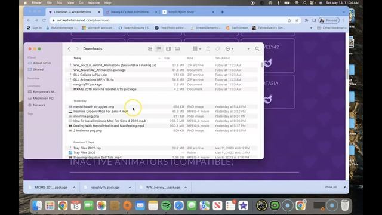Go back in the Finder window
Viewport: 382px width, 215px height.
[x=69, y=49]
